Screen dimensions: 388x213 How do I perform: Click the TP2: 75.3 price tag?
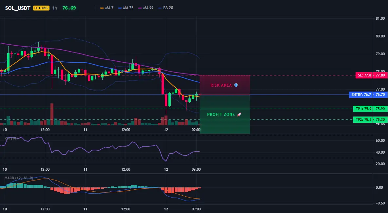click(363, 119)
